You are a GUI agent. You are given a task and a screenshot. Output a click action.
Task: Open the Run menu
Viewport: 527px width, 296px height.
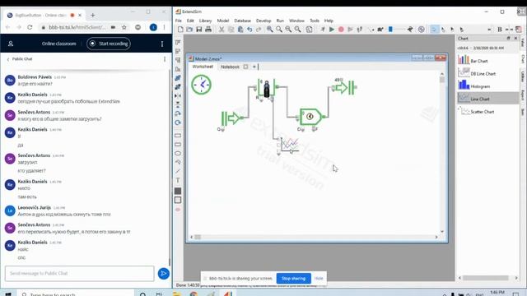point(280,21)
